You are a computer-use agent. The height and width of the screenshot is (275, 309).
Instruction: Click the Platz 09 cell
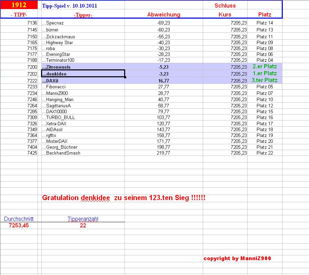point(265,42)
